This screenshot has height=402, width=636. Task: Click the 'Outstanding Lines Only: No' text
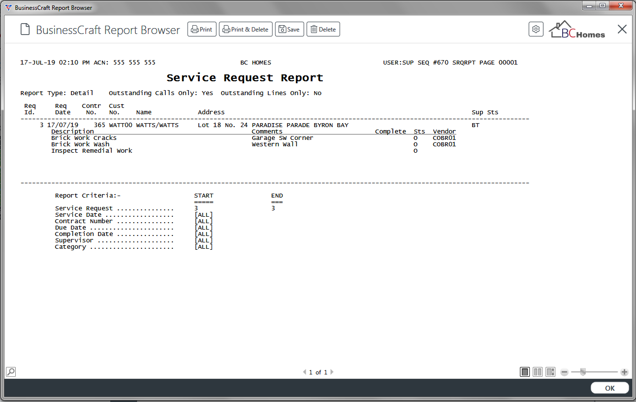271,93
